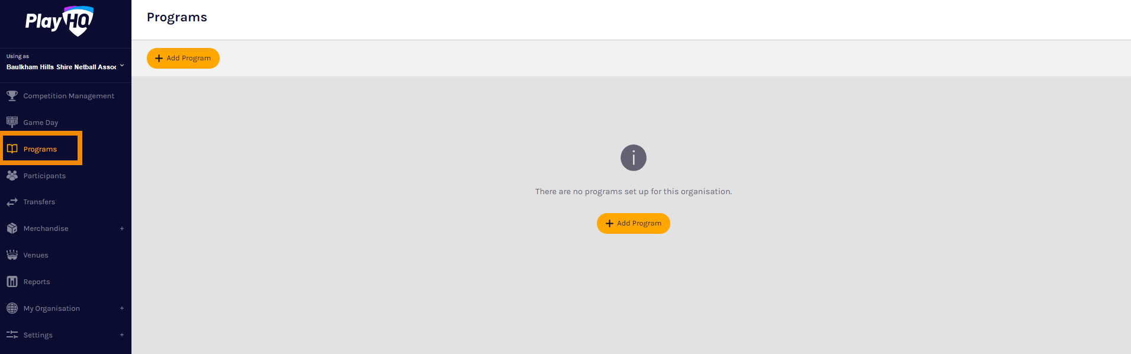Select Programs in the sidebar
Image resolution: width=1131 pixels, height=354 pixels.
click(40, 149)
